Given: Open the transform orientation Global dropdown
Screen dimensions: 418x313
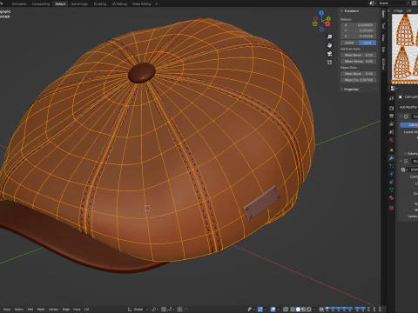Looking at the screenshot, I should (x=138, y=310).
